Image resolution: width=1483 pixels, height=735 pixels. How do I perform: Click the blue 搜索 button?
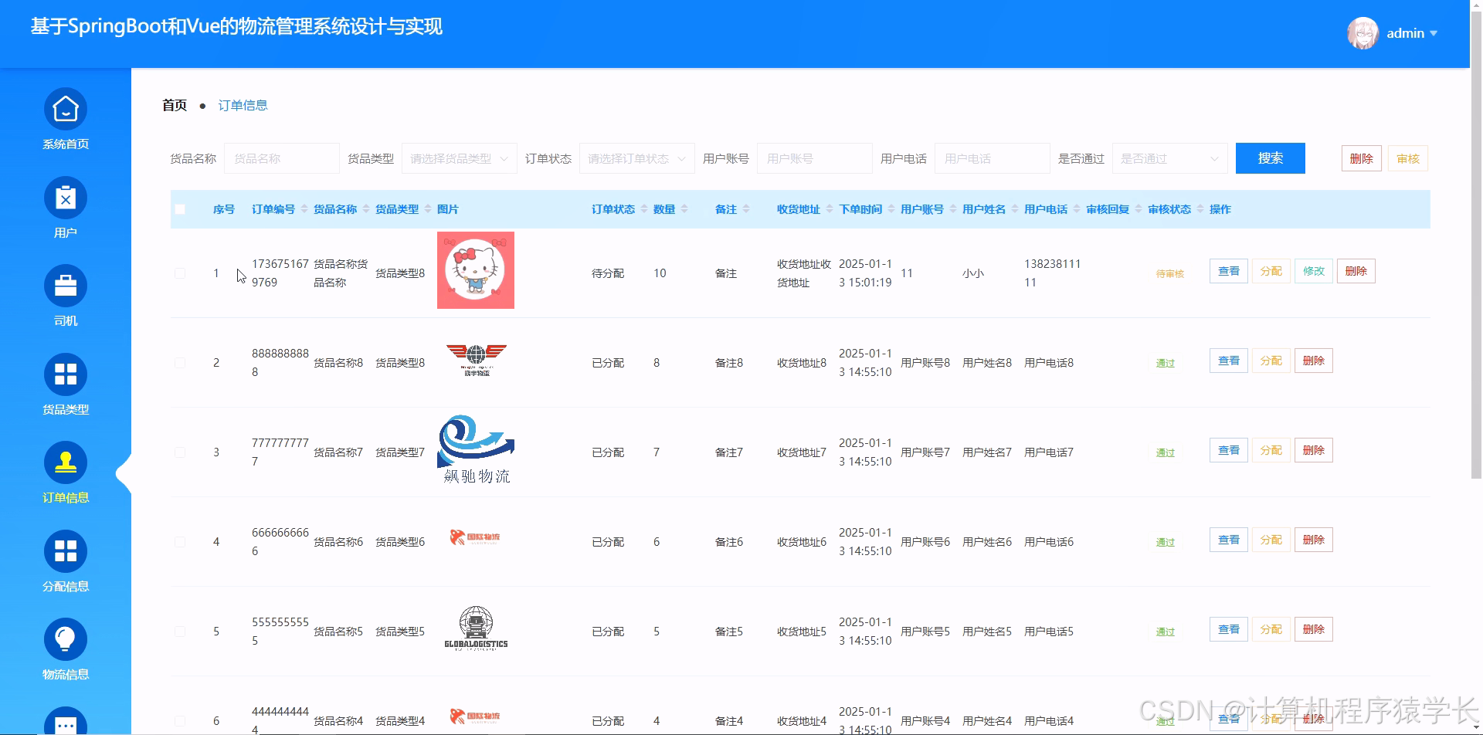coord(1270,158)
